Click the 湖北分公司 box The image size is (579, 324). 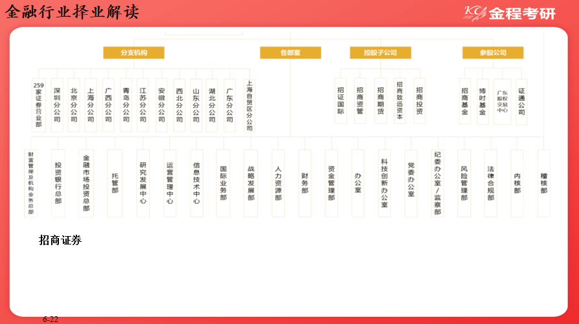pyautogui.click(x=212, y=105)
